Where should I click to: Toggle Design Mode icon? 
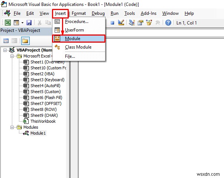(121, 23)
